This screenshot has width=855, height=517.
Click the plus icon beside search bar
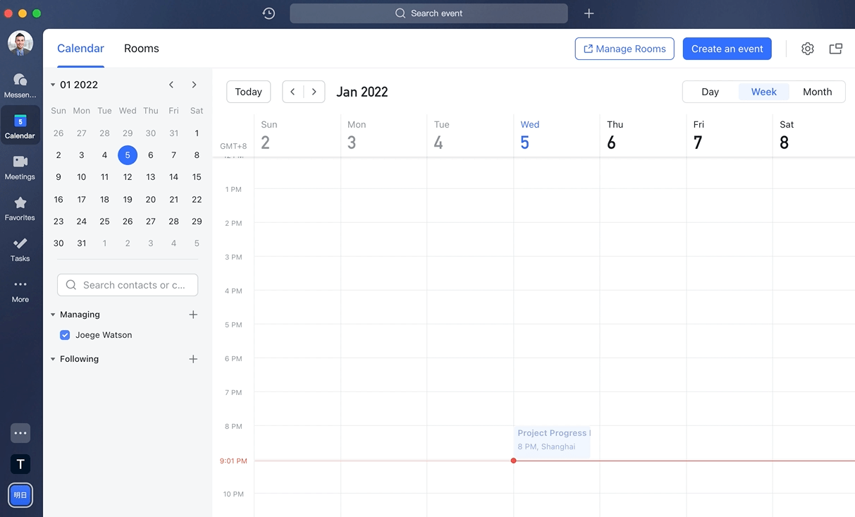pos(589,13)
